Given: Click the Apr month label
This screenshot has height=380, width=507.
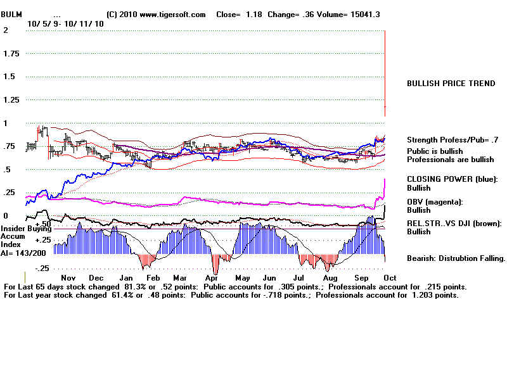Looking at the screenshot, I should [x=212, y=278].
